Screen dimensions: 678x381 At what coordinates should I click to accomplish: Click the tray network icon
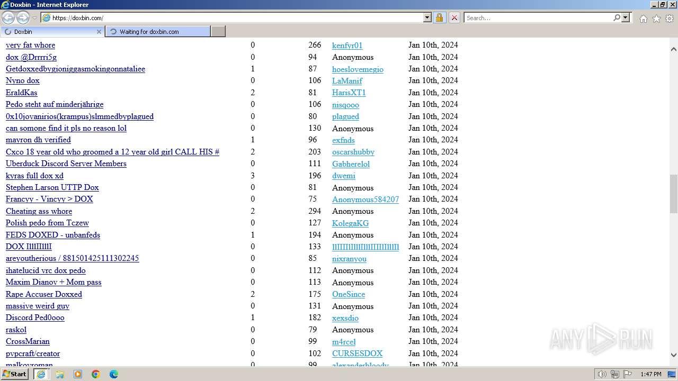615,374
